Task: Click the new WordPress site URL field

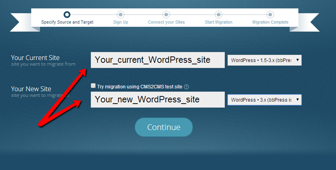Action: (x=158, y=99)
